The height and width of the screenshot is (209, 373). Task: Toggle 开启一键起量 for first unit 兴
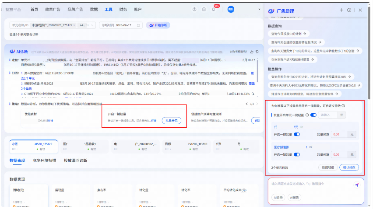(x=297, y=134)
